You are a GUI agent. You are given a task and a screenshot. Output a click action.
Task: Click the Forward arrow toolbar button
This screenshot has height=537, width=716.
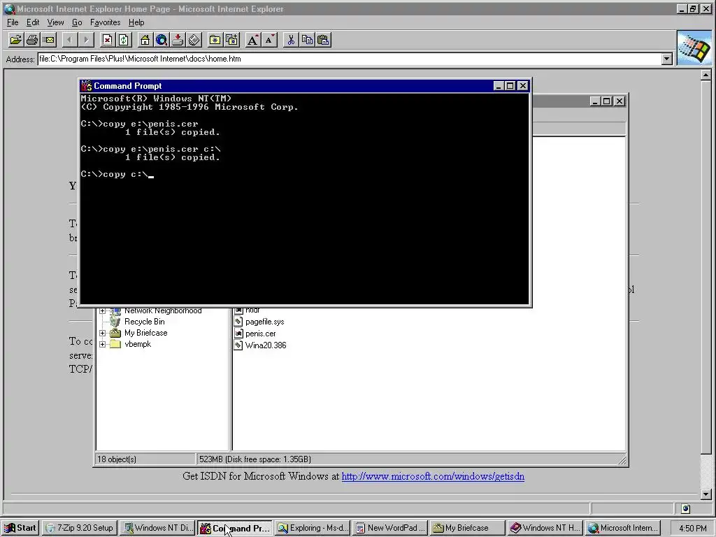click(86, 40)
